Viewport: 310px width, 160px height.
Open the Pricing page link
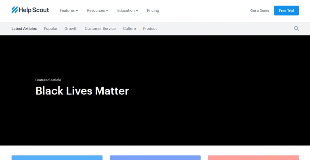153,10
